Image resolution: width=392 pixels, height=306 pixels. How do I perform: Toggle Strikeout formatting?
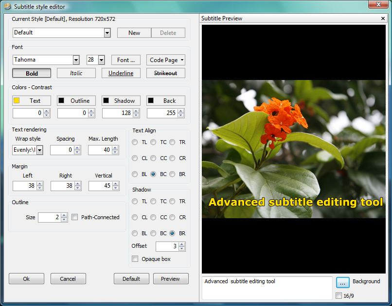(165, 73)
